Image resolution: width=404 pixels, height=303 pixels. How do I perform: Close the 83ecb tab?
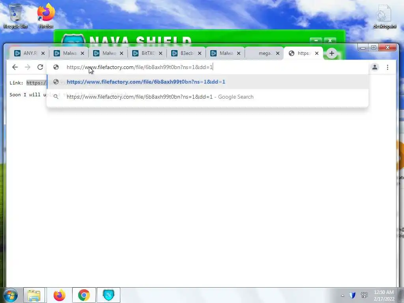pyautogui.click(x=200, y=53)
